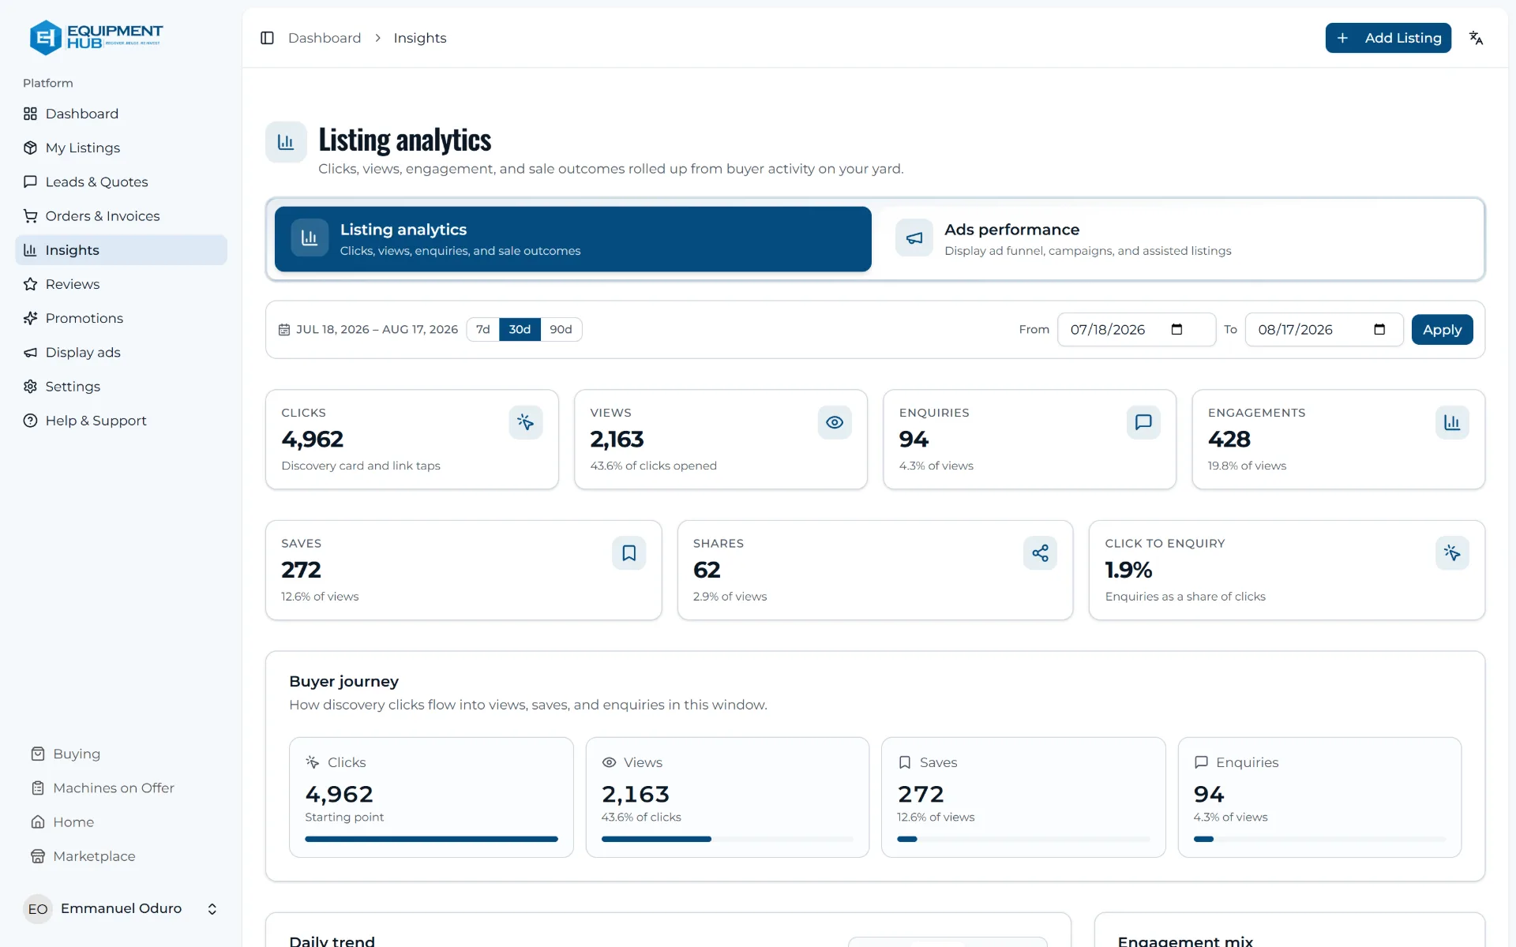Click the Listing analytics heading chart icon
Image resolution: width=1516 pixels, height=947 pixels.
coord(286,142)
